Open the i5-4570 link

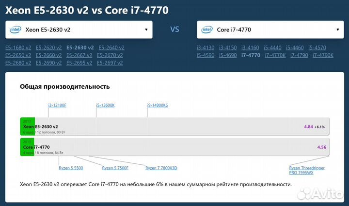(317, 48)
